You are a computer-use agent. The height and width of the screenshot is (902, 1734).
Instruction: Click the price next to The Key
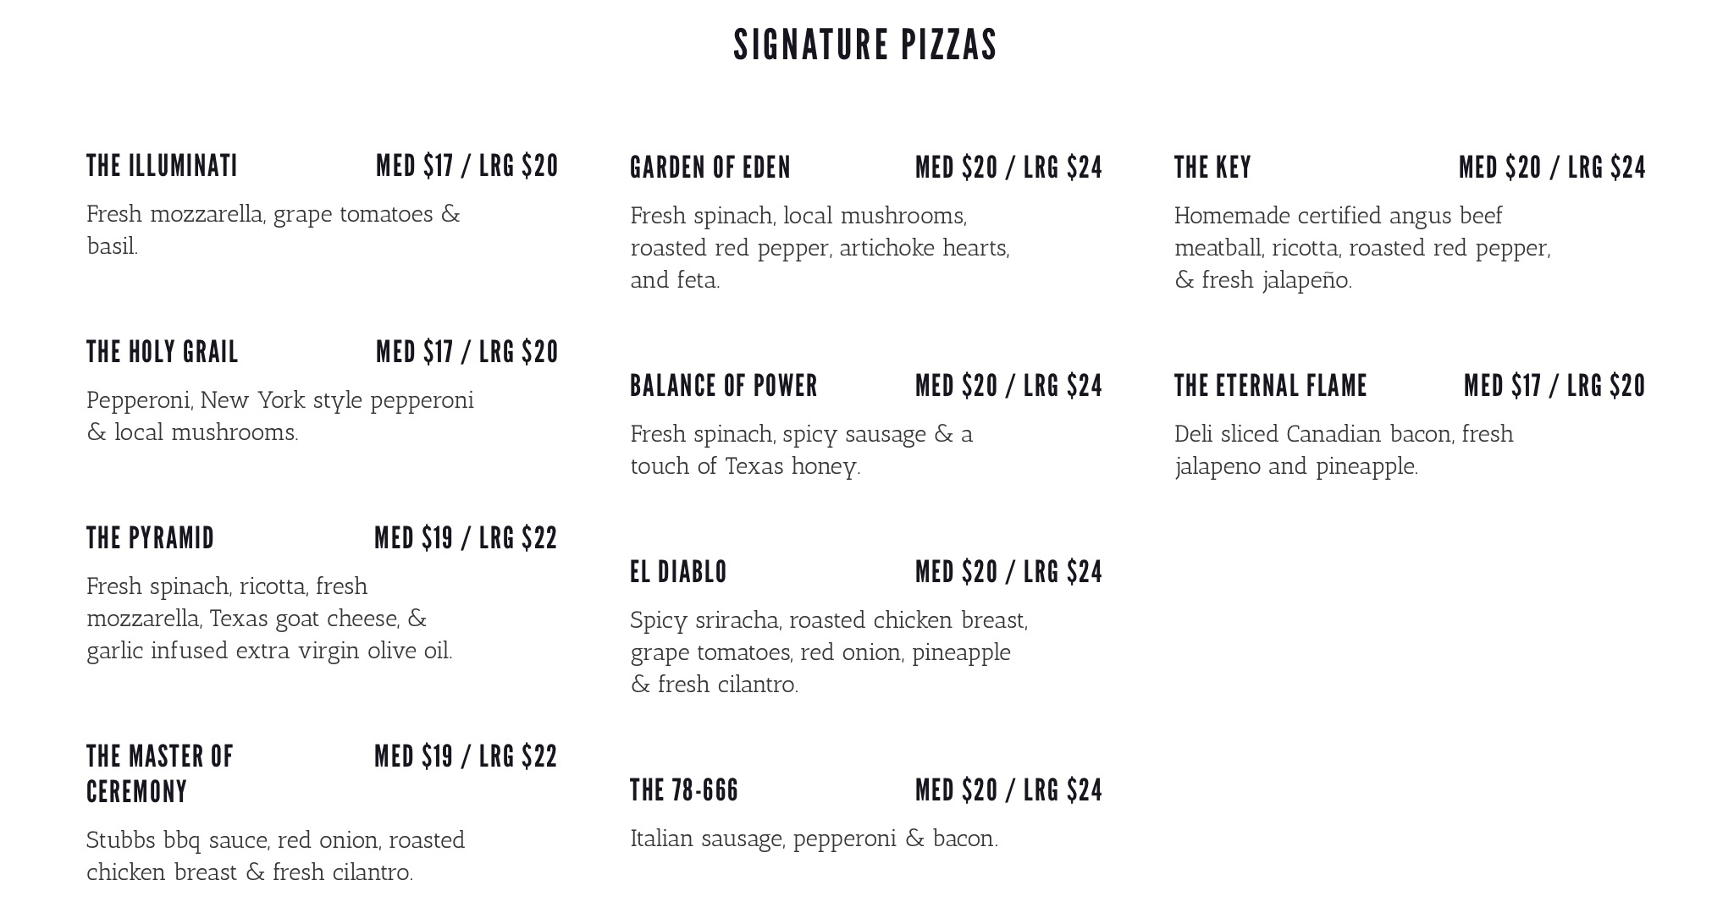click(x=1552, y=168)
